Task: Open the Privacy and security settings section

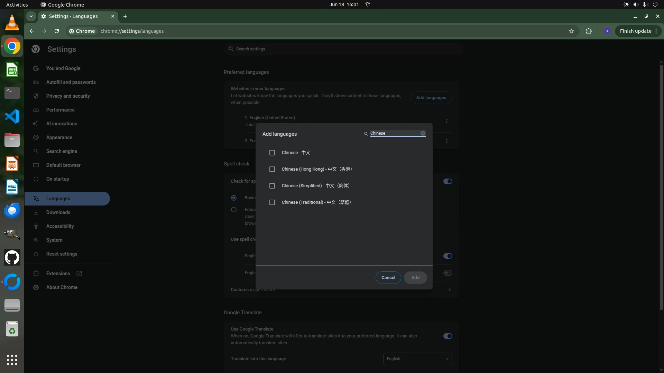Action: tap(68, 96)
